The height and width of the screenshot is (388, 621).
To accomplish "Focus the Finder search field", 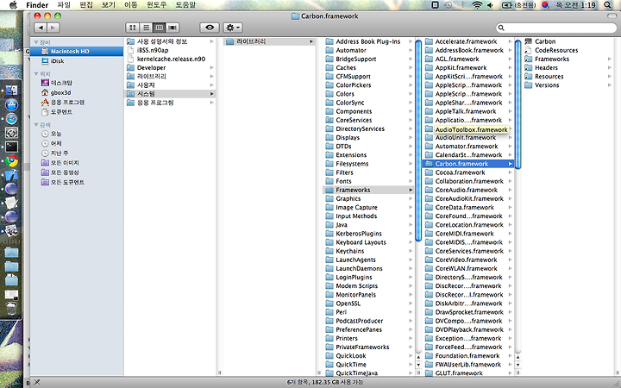I will click(x=556, y=28).
